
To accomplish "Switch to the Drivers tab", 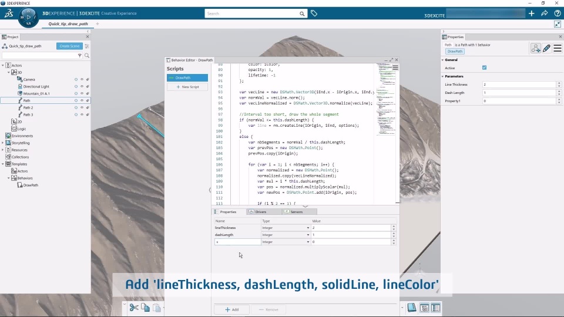I will 257,211.
